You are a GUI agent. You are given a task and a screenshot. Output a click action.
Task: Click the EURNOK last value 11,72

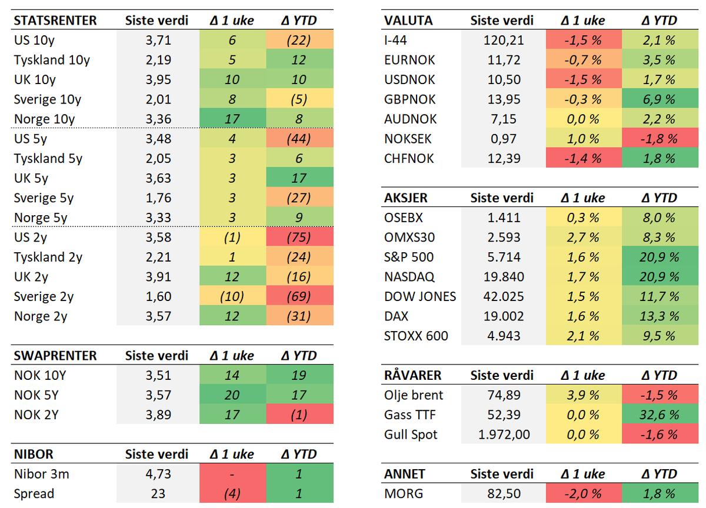coord(502,60)
